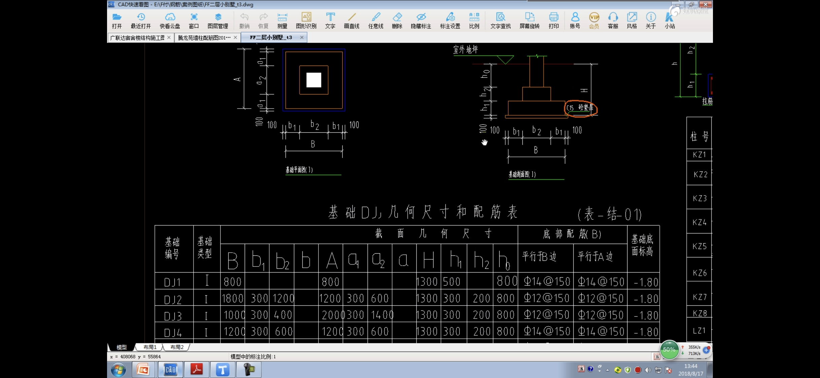Click the 五 input method tray icon
The width and height of the screenshot is (820, 378).
pos(581,369)
